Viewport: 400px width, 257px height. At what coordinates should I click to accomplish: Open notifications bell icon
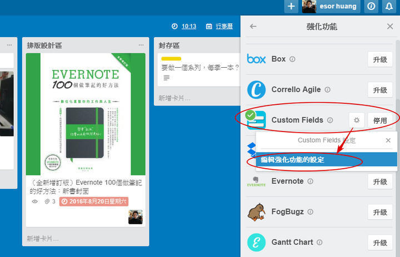(x=389, y=6)
